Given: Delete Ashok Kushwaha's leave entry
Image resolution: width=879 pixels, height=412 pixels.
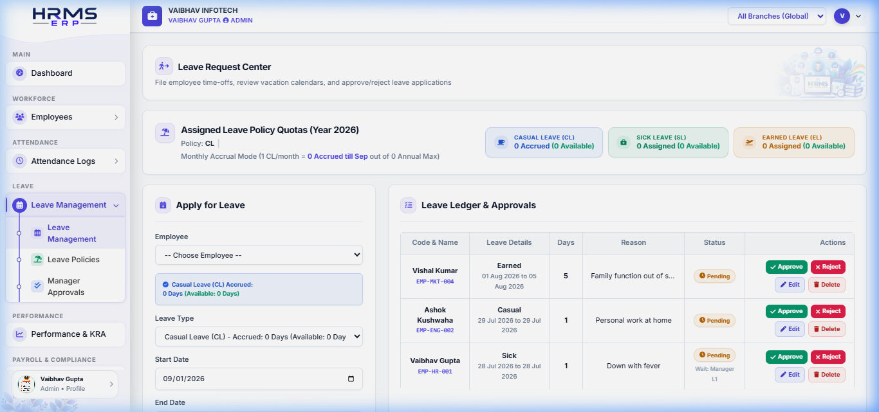Looking at the screenshot, I should [x=827, y=328].
